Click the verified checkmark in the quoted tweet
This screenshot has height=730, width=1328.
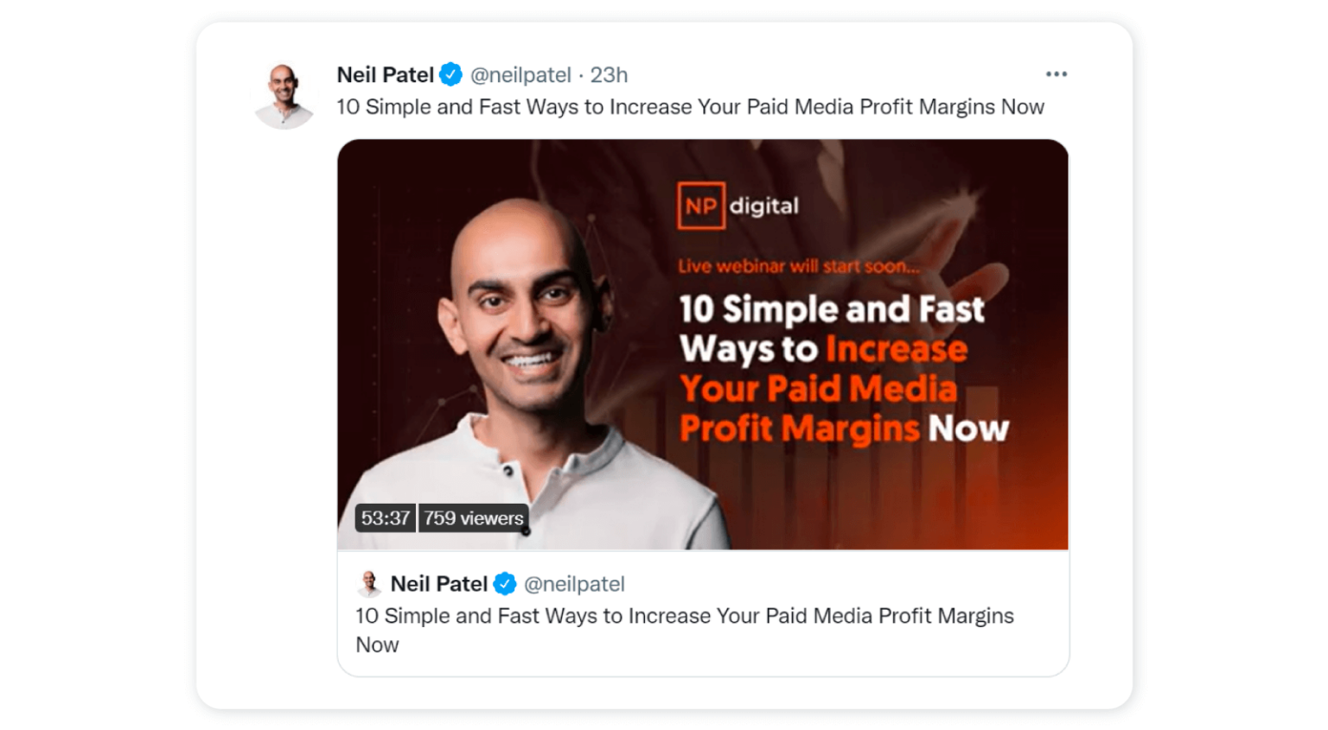pyautogui.click(x=504, y=583)
